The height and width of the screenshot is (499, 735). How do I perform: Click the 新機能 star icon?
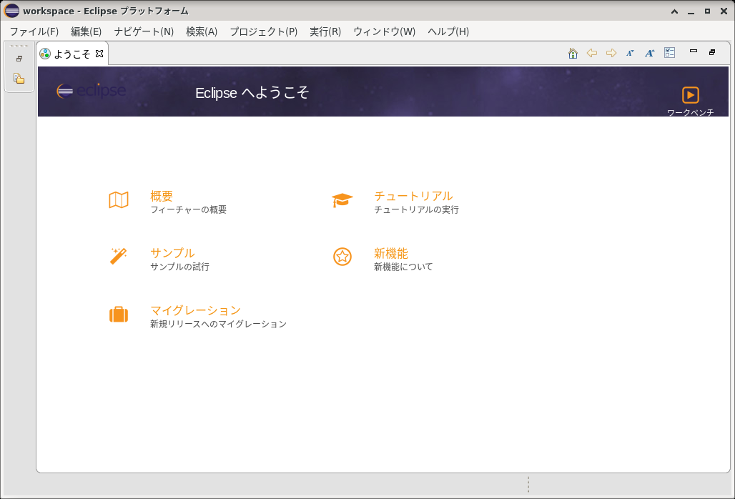point(342,257)
